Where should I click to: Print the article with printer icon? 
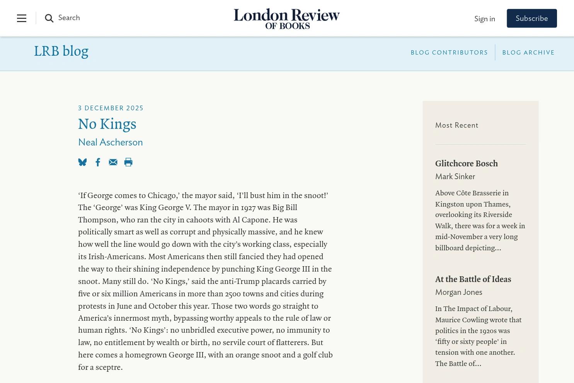pyautogui.click(x=128, y=162)
